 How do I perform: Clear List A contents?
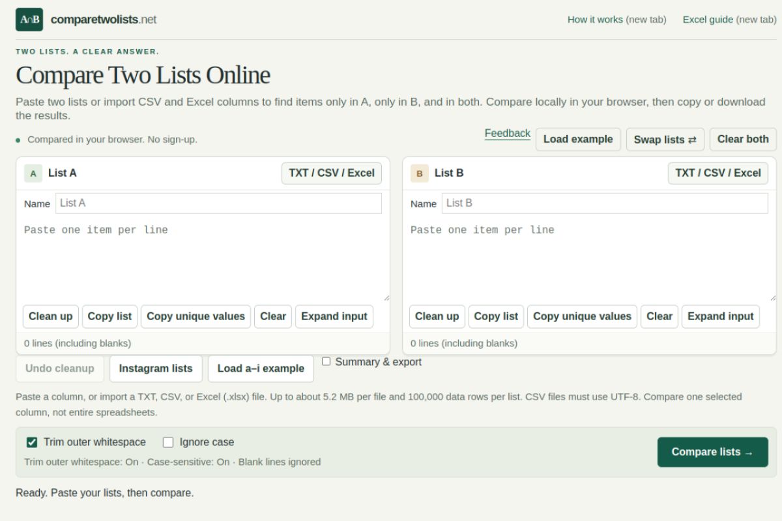point(273,317)
